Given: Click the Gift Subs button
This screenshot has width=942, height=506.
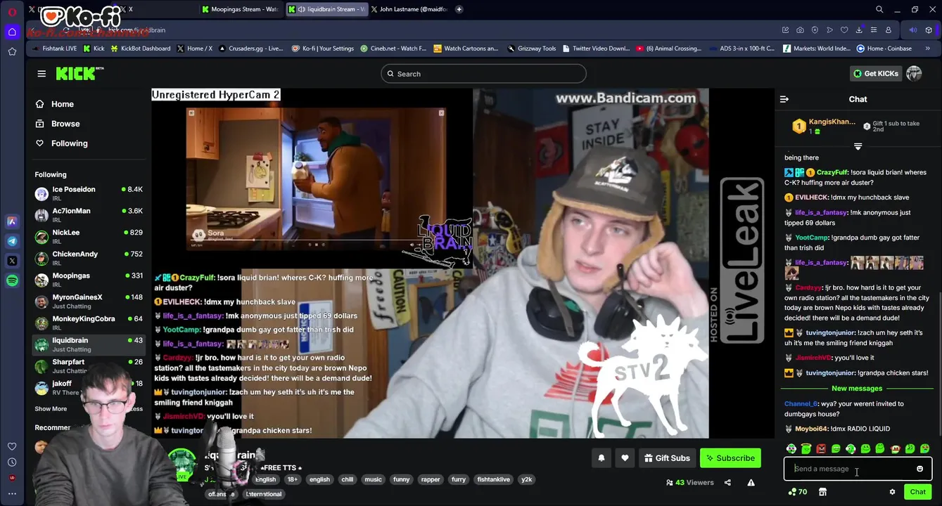Looking at the screenshot, I should click(667, 458).
